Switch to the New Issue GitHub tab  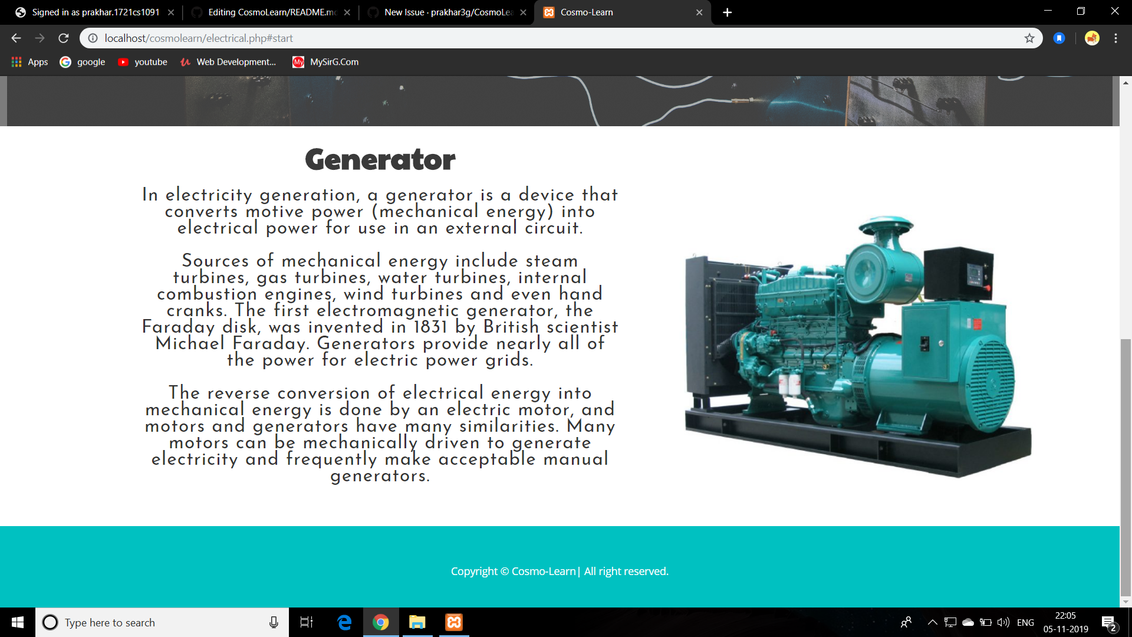[x=447, y=12]
